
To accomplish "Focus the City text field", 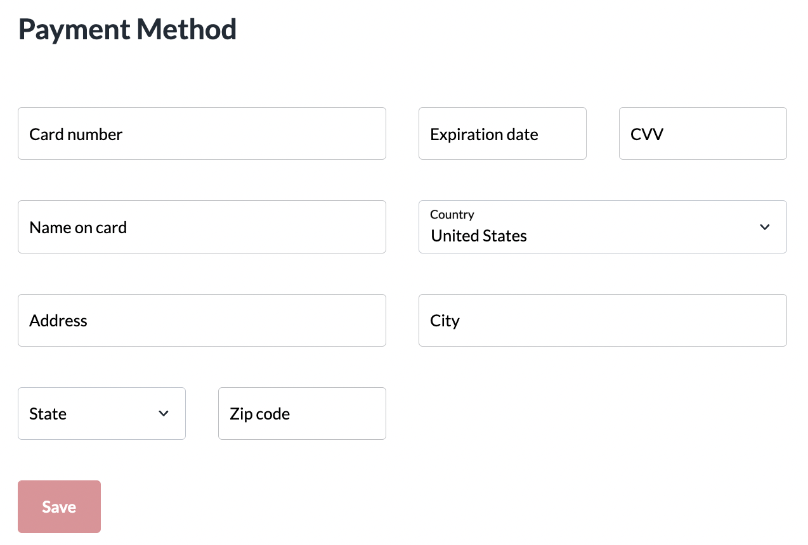I will (603, 320).
